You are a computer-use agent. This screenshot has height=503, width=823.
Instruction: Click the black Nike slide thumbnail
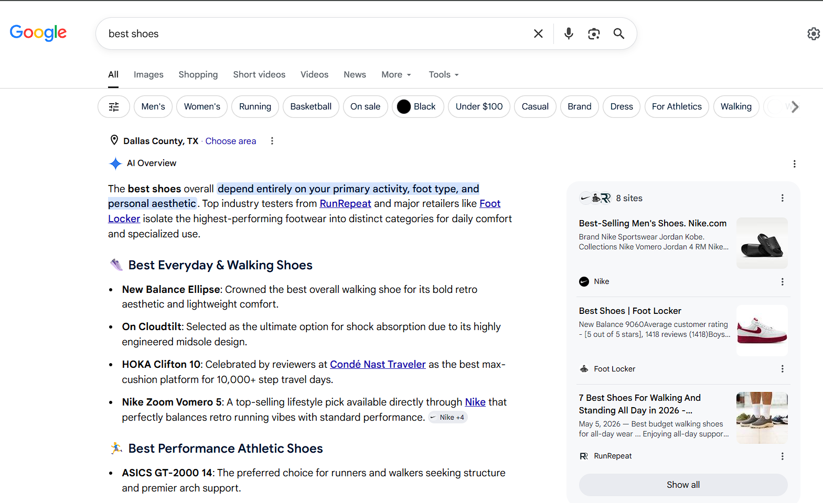pyautogui.click(x=762, y=243)
